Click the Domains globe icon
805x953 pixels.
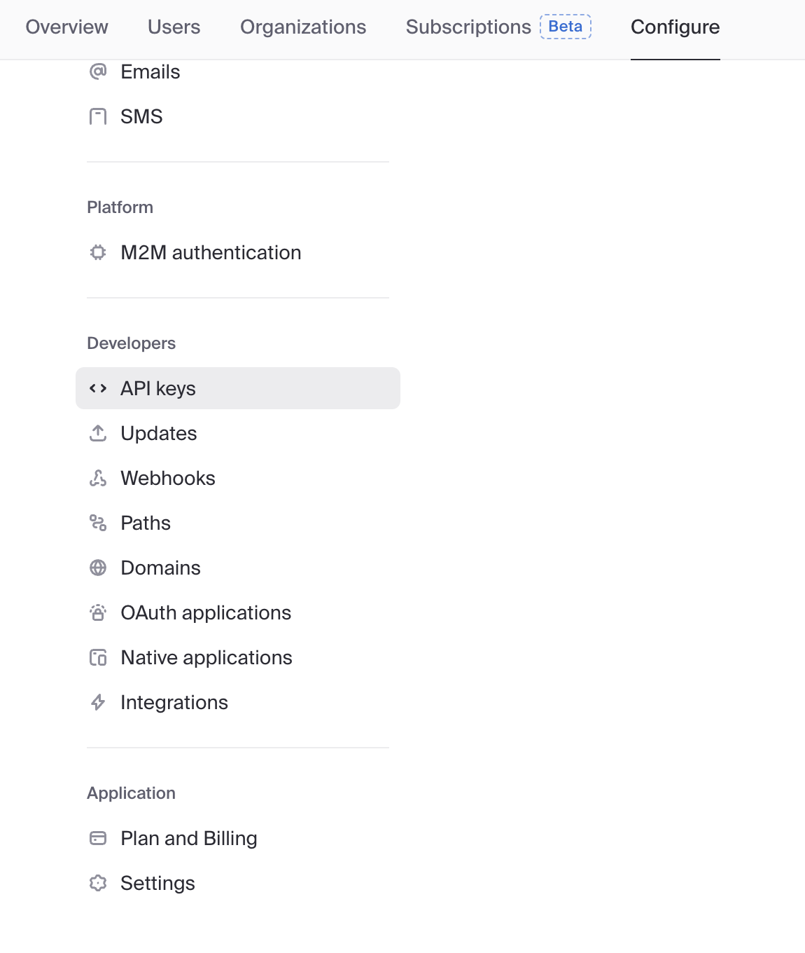(98, 568)
